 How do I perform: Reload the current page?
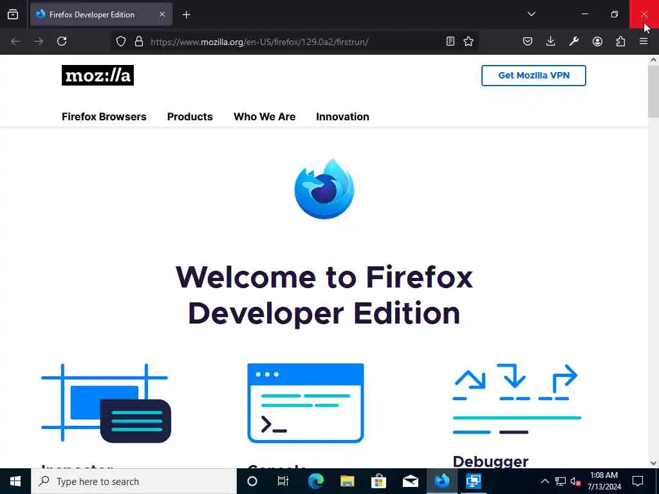62,41
